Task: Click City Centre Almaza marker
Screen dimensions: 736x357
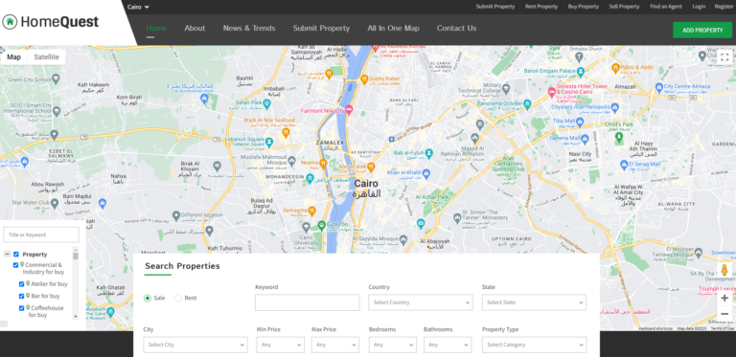Action: click(x=659, y=87)
